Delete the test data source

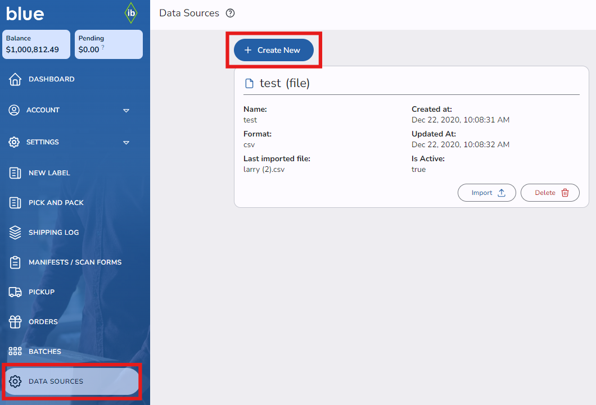click(550, 193)
